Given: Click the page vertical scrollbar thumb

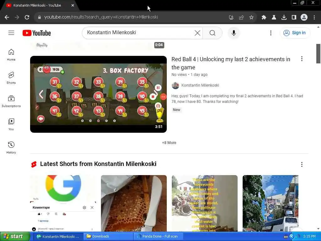Looking at the screenshot, I should coord(318,54).
